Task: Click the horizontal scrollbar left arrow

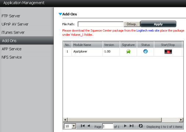Action: click(65, 120)
